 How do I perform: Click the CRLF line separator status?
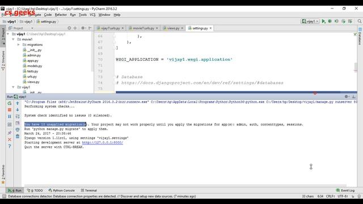click(330, 196)
